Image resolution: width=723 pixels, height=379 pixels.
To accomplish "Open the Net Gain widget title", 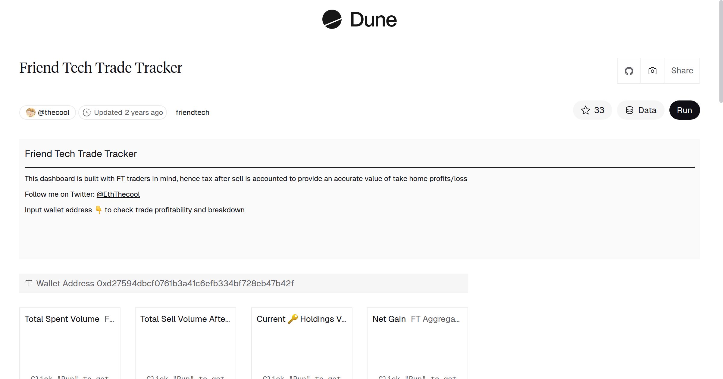I will tap(389, 319).
